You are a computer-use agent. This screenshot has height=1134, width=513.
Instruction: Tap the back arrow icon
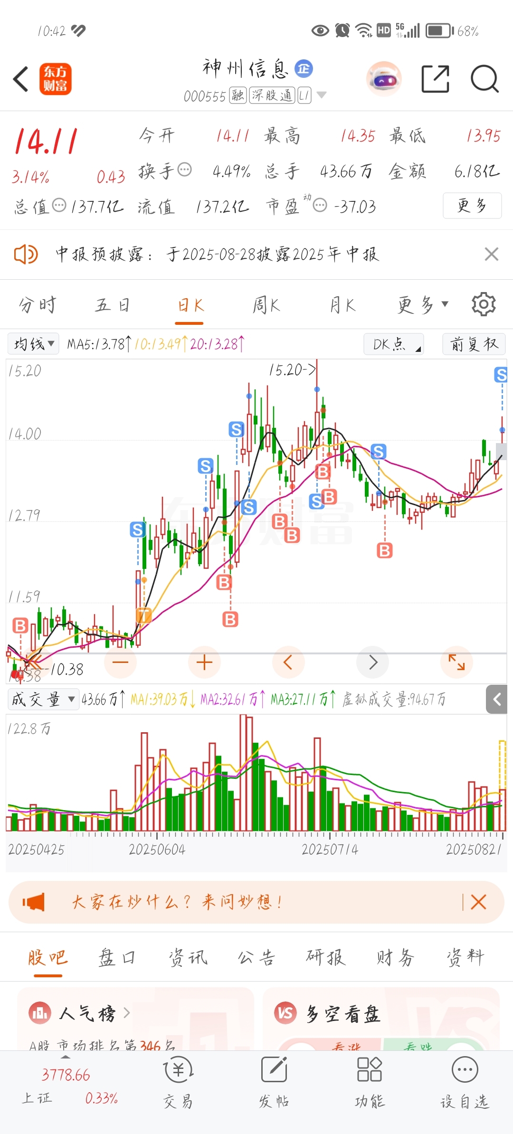(21, 79)
